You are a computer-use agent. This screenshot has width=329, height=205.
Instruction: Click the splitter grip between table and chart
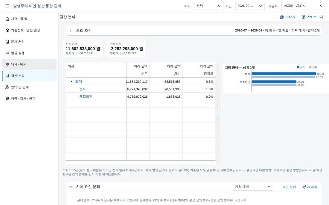point(217,113)
